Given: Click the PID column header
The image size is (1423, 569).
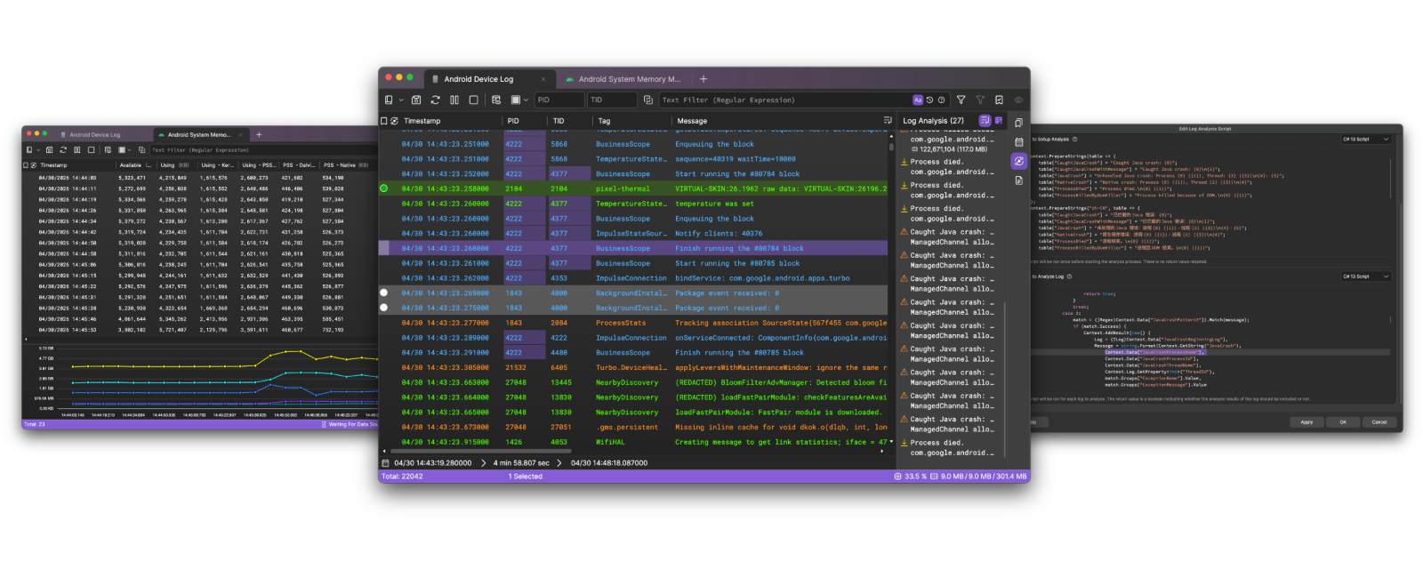Looking at the screenshot, I should pos(513,120).
